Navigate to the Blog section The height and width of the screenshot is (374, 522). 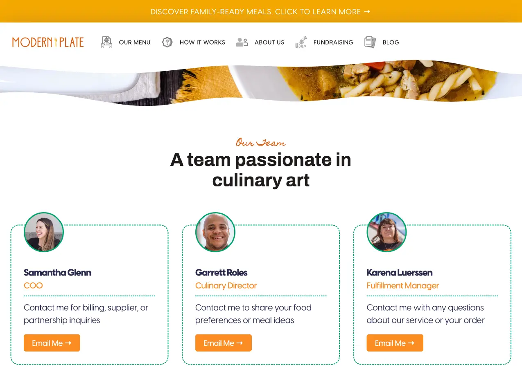[391, 42]
